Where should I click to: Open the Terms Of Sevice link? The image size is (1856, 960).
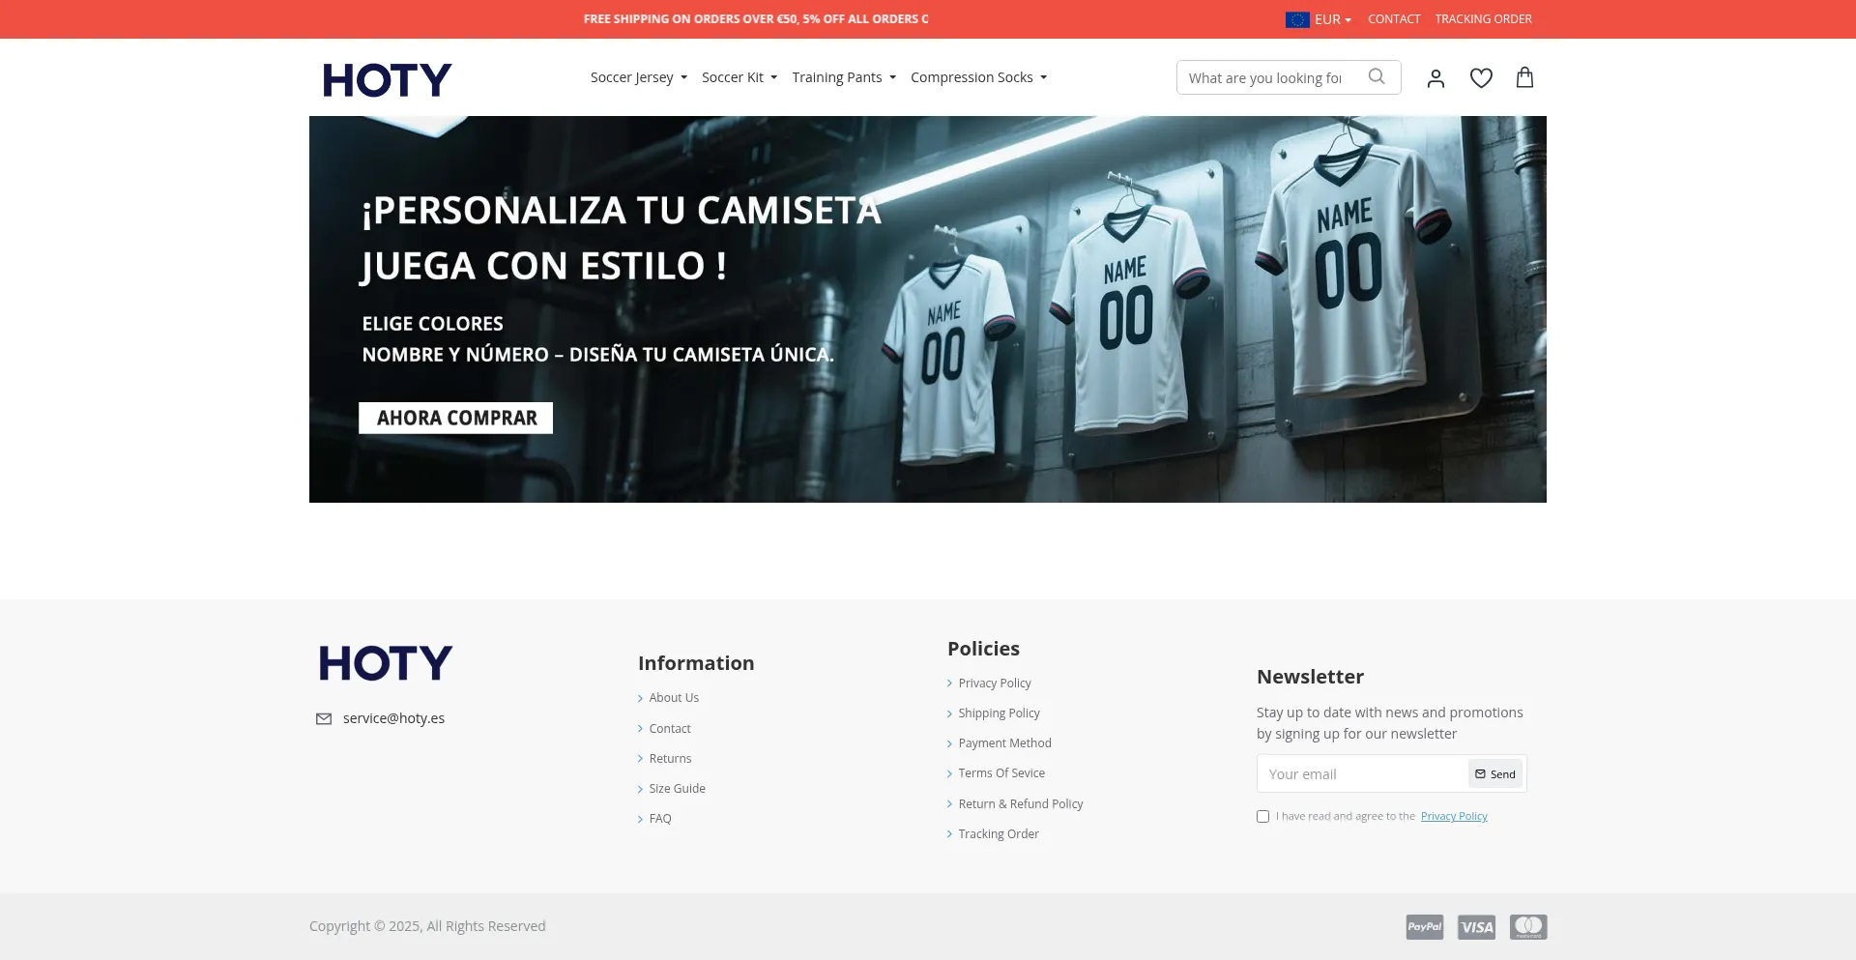[x=1001, y=773]
